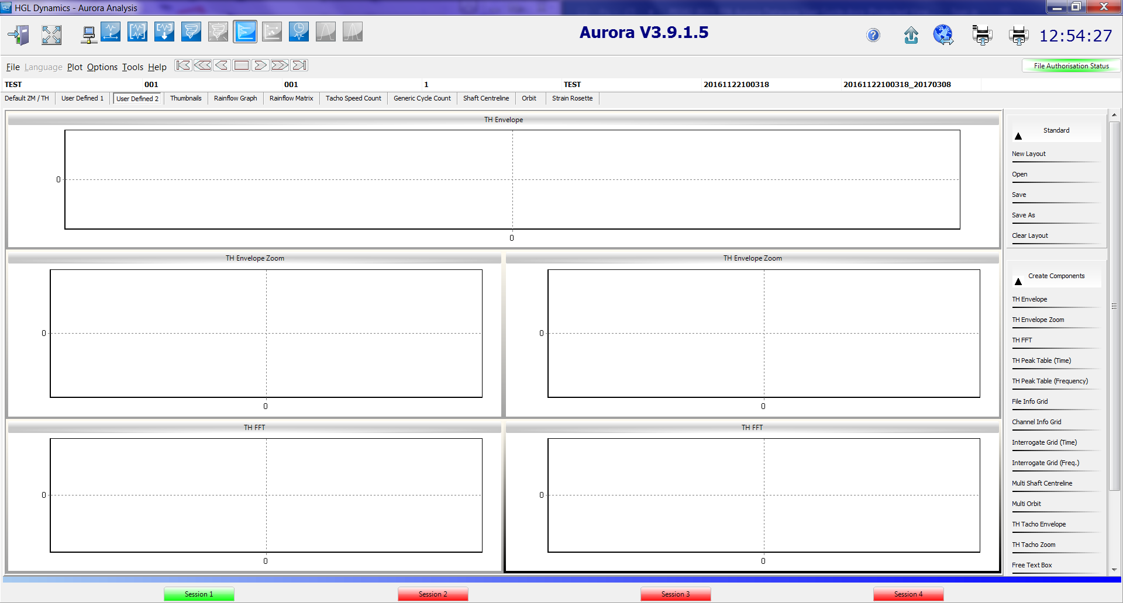
Task: Switch to the Rainflow Graph tab
Action: [236, 98]
